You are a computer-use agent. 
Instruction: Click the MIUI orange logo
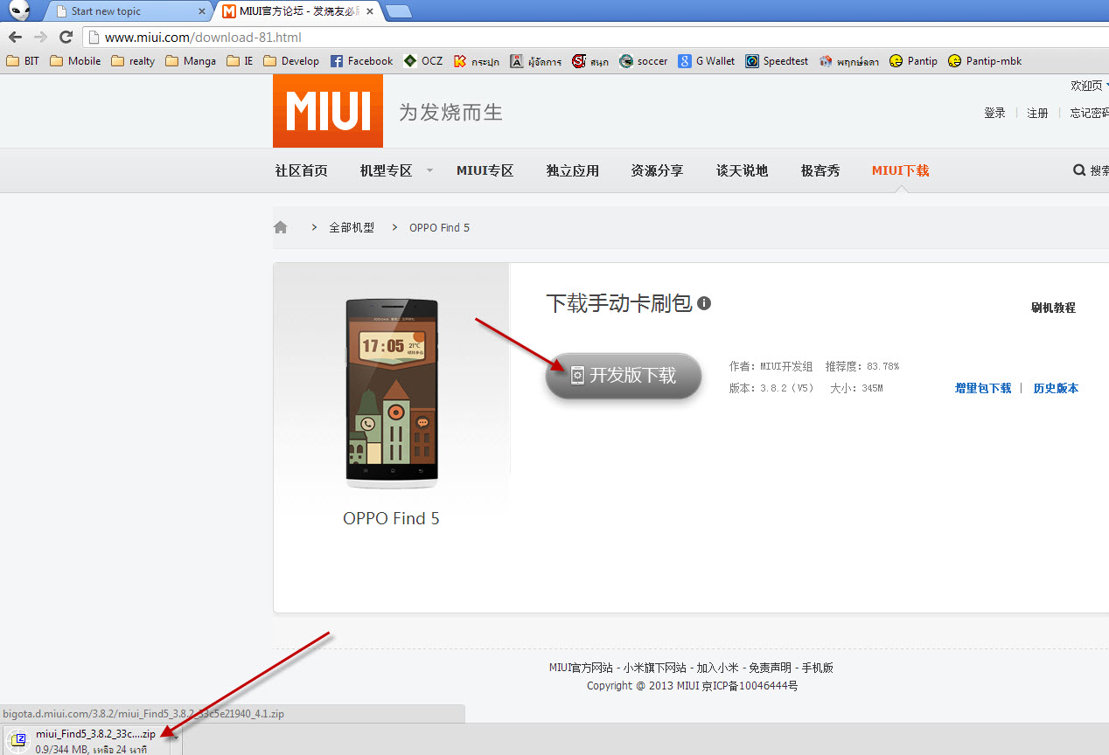[x=328, y=111]
